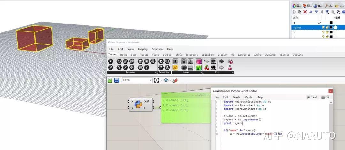Screen dimensions: 345x150
Task: Expand the Geometry group panel
Action: (x=155, y=72)
